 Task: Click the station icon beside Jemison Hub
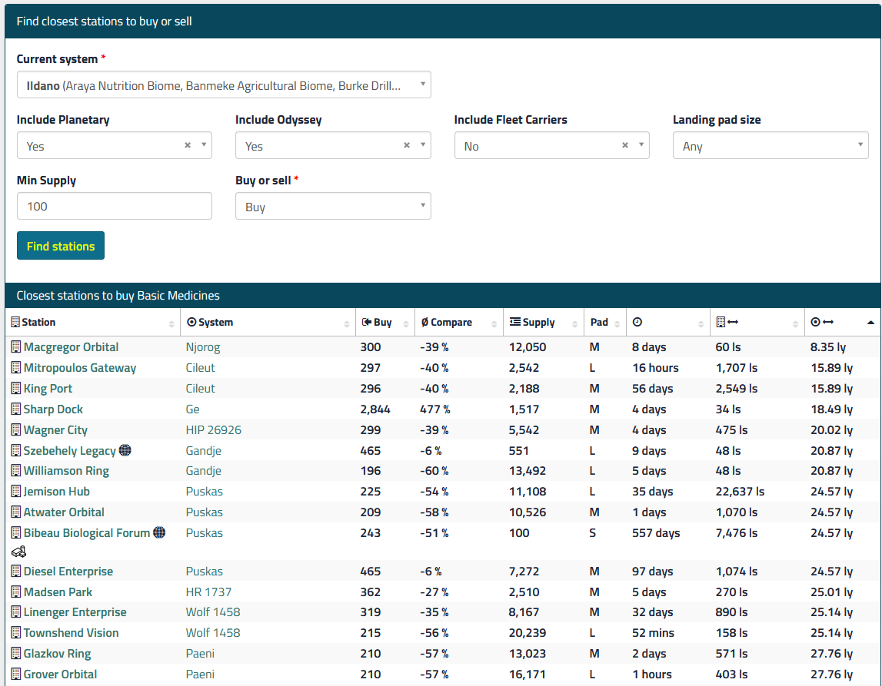coord(15,492)
